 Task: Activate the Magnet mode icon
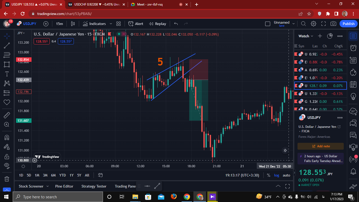click(7, 138)
